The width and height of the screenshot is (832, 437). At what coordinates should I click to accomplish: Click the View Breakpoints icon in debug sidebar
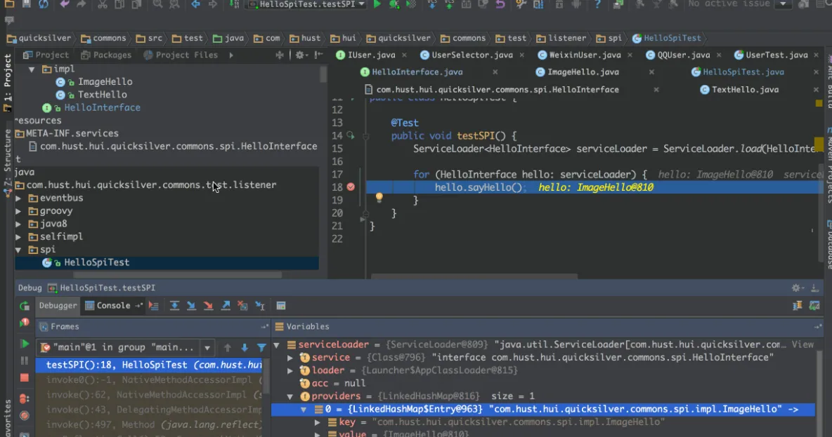(x=25, y=398)
